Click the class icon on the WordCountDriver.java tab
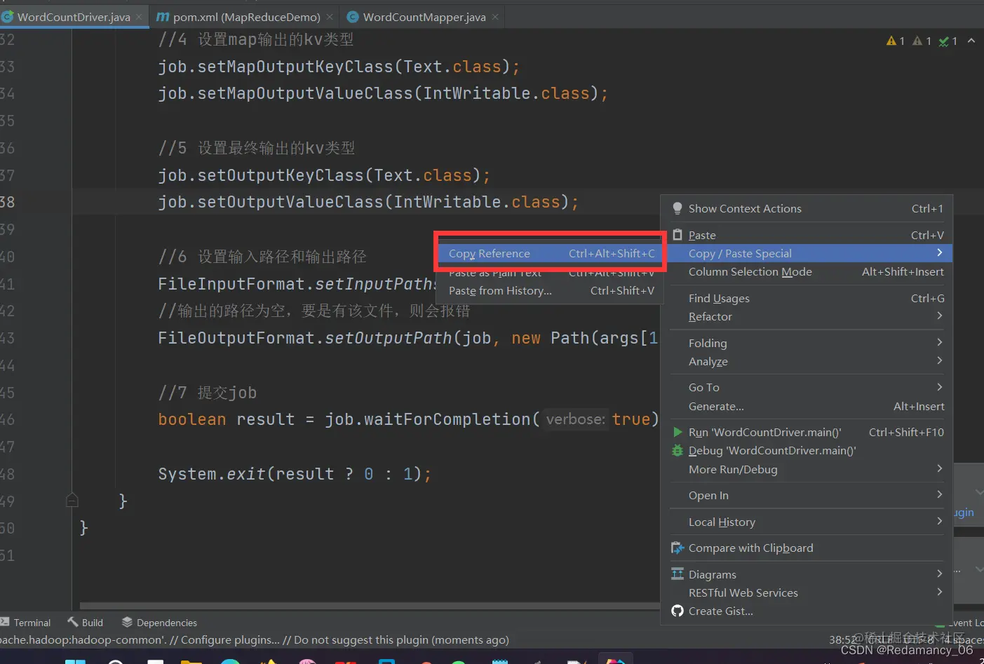 tap(7, 17)
